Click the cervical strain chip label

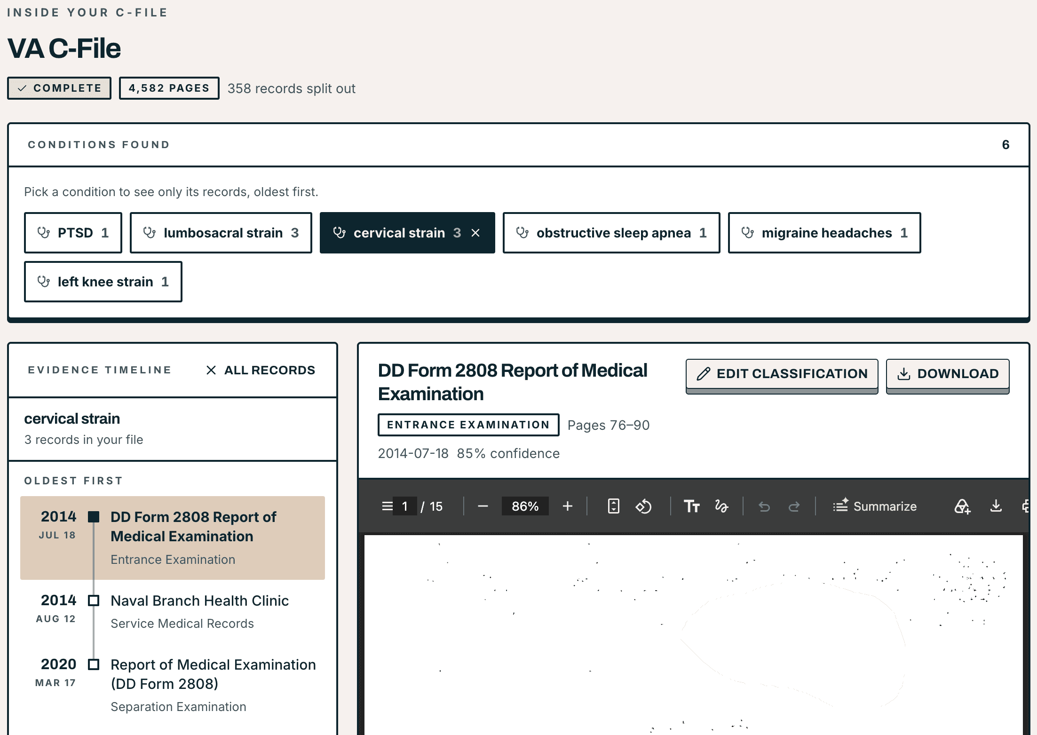pyautogui.click(x=399, y=233)
